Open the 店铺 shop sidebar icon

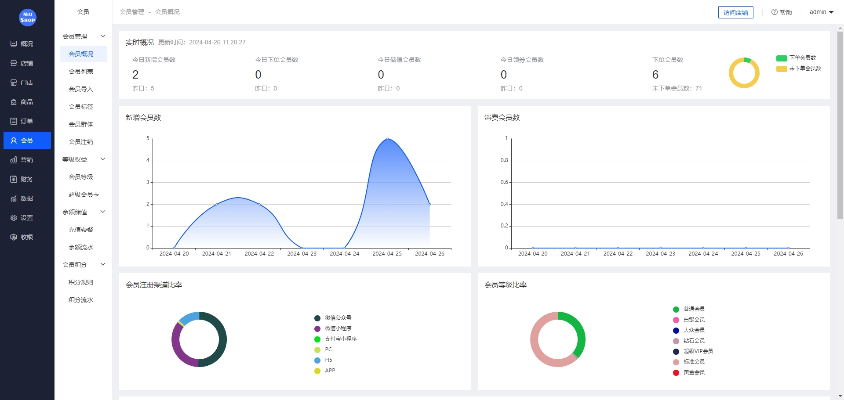click(14, 63)
